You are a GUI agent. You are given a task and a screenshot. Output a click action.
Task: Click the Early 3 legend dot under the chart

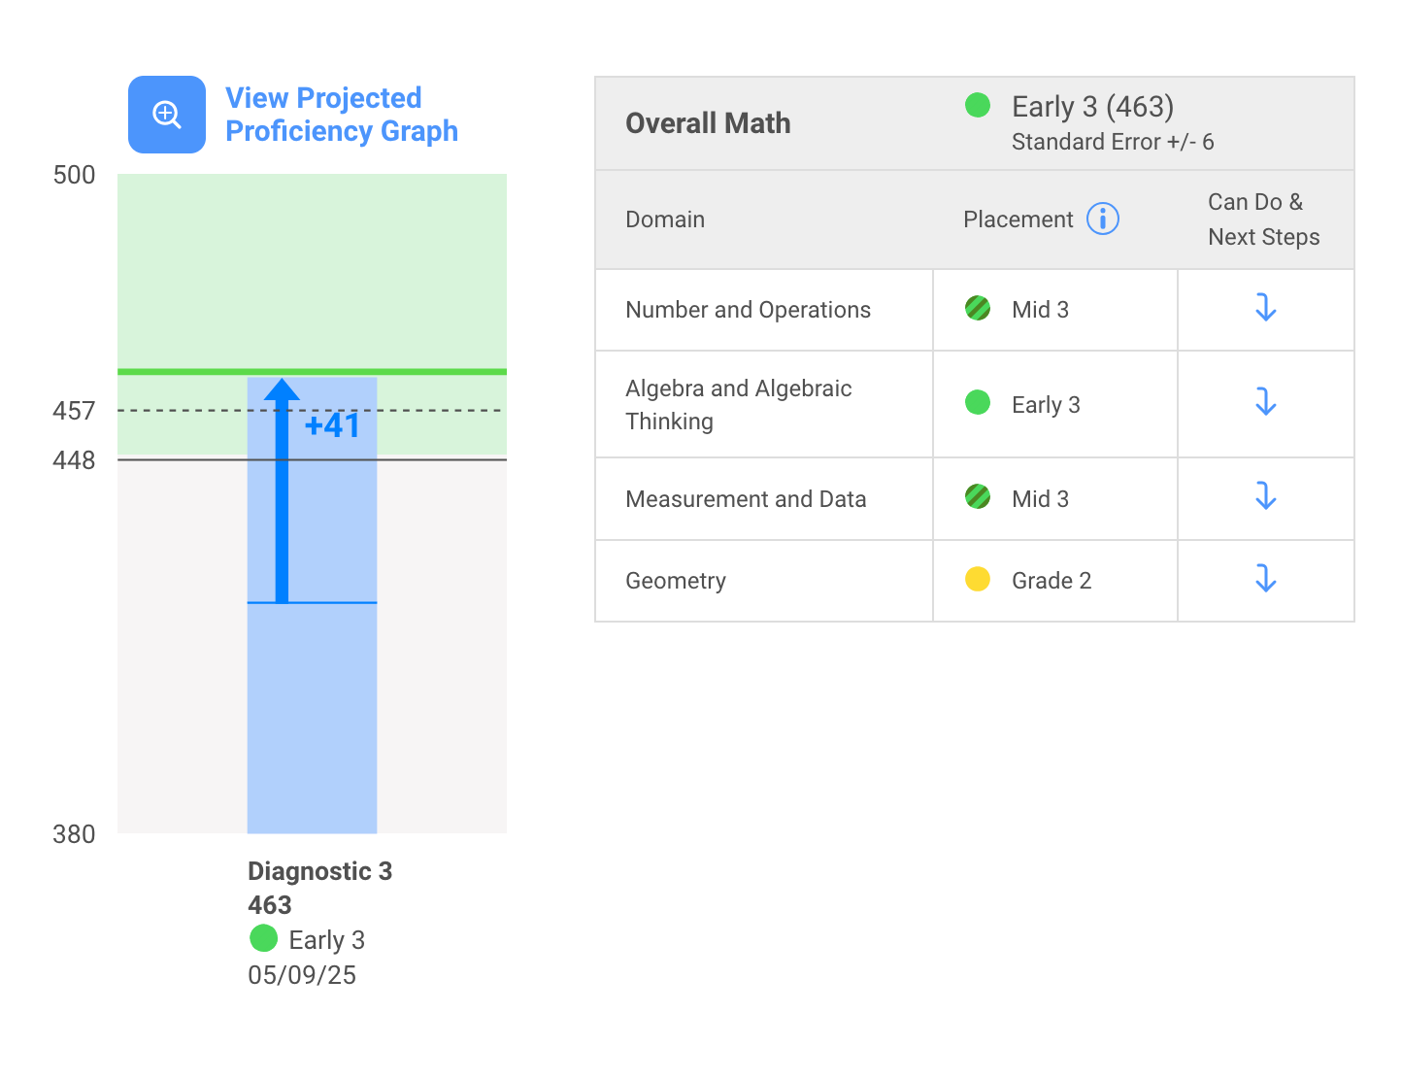click(x=263, y=938)
